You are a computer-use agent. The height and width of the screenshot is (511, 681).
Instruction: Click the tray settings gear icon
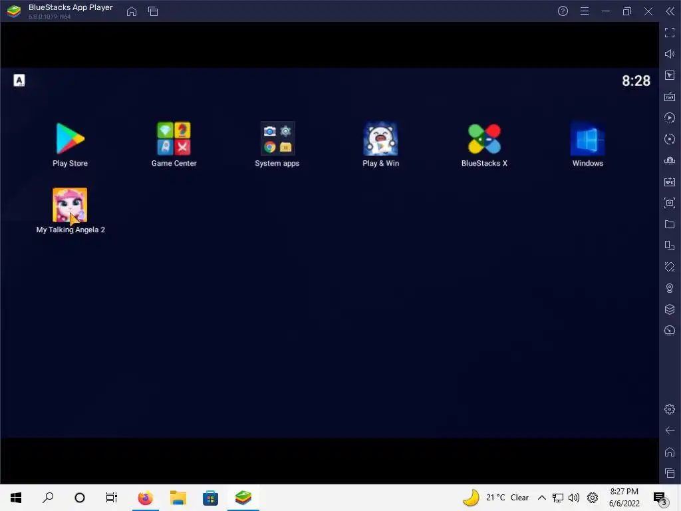pyautogui.click(x=593, y=498)
